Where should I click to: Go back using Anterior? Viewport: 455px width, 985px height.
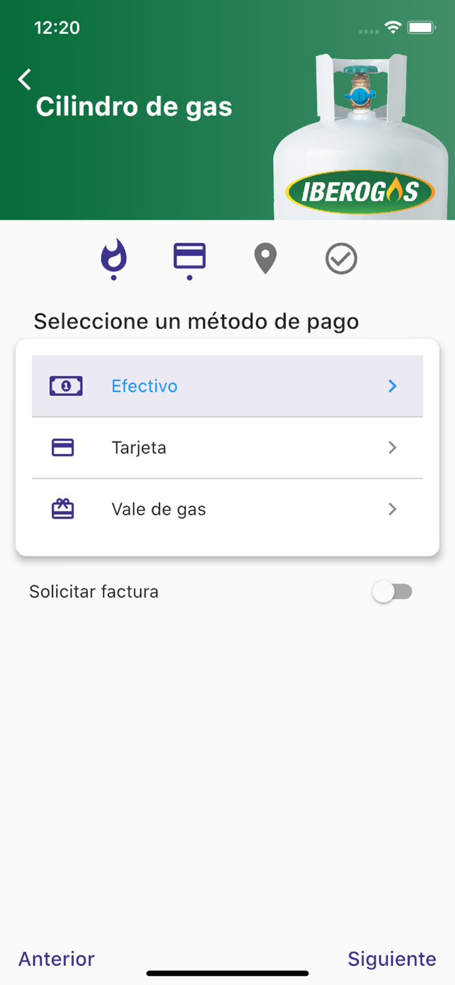[56, 959]
